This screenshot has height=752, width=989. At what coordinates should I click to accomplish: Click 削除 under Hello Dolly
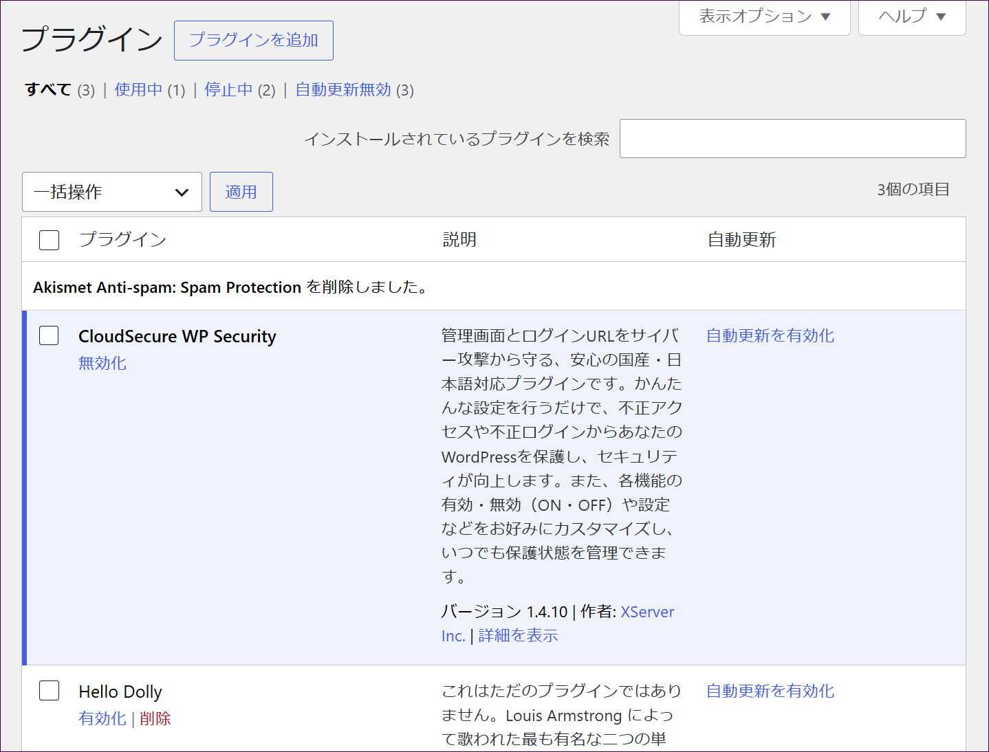click(x=155, y=718)
